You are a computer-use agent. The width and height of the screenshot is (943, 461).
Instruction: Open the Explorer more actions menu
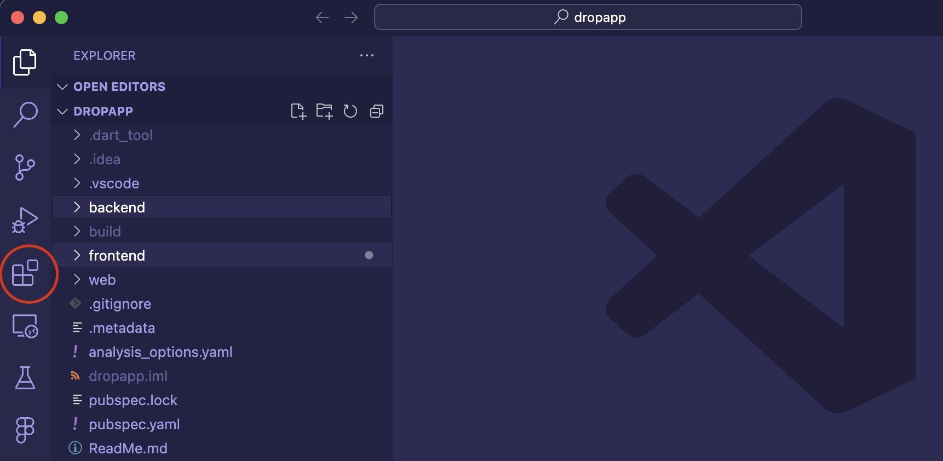point(367,55)
